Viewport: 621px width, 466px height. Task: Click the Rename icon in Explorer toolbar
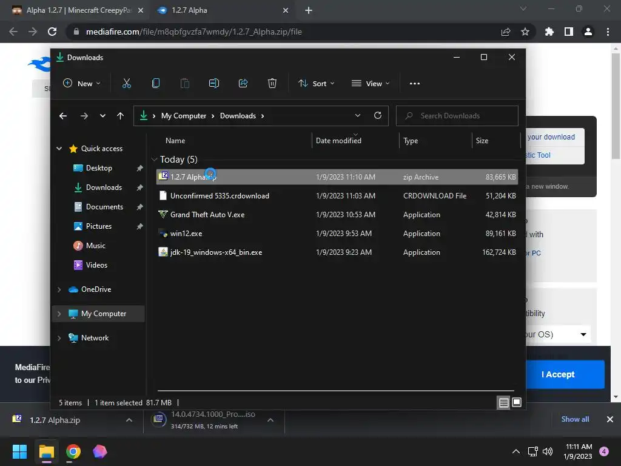pos(214,83)
